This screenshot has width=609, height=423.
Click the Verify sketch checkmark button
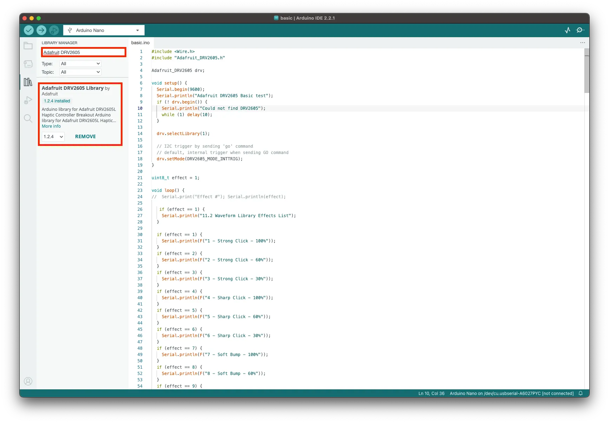[x=29, y=30]
